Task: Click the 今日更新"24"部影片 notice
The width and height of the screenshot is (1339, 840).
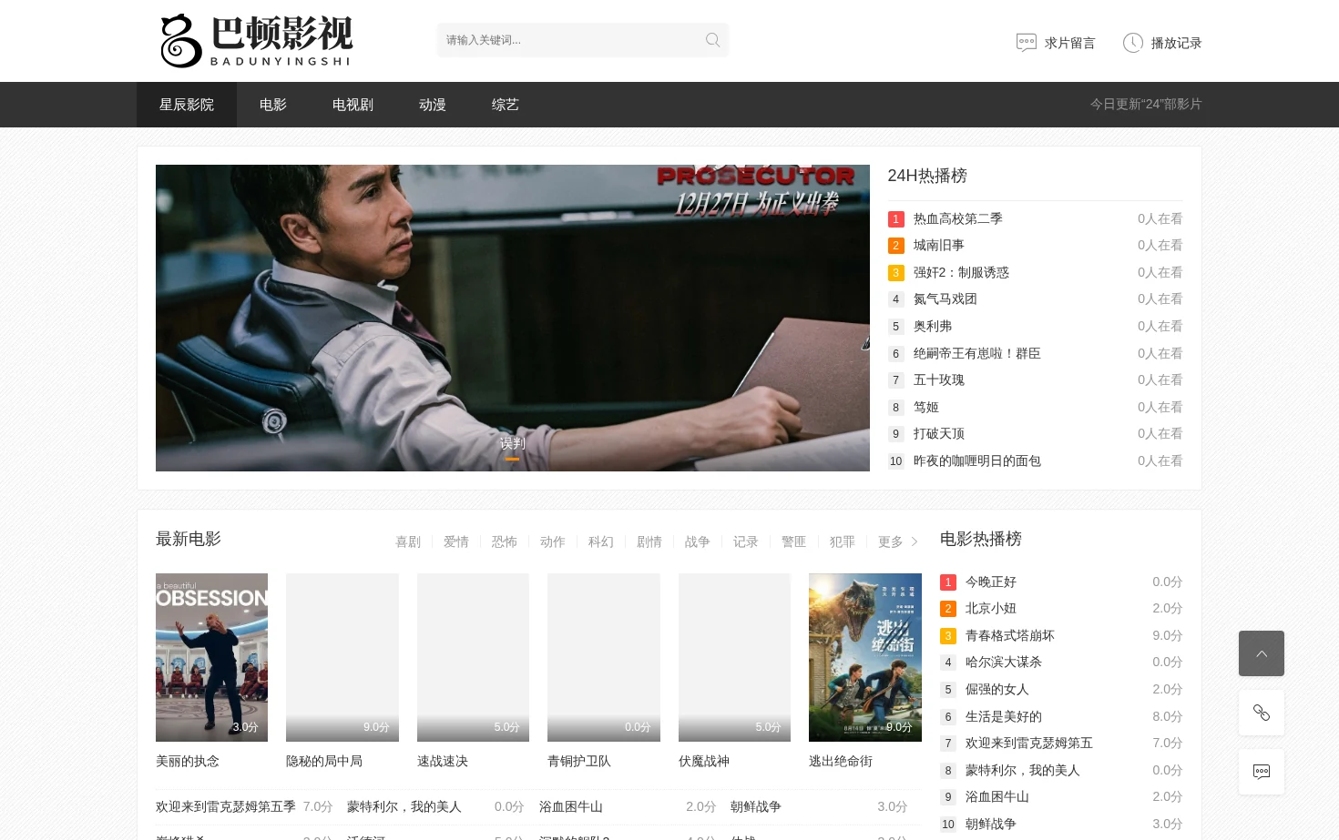Action: tap(1146, 104)
